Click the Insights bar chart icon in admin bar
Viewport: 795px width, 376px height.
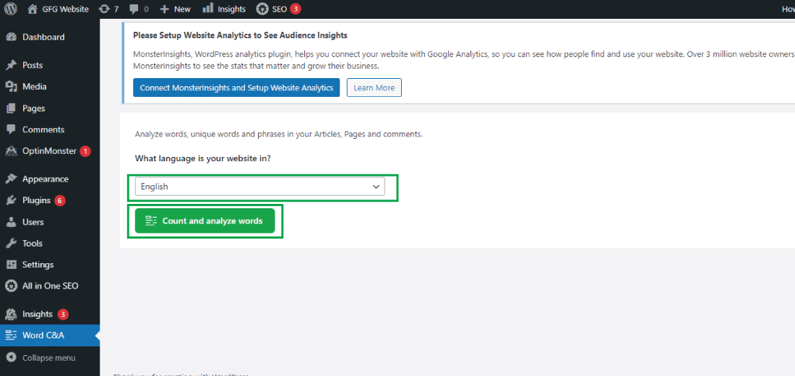pyautogui.click(x=208, y=9)
